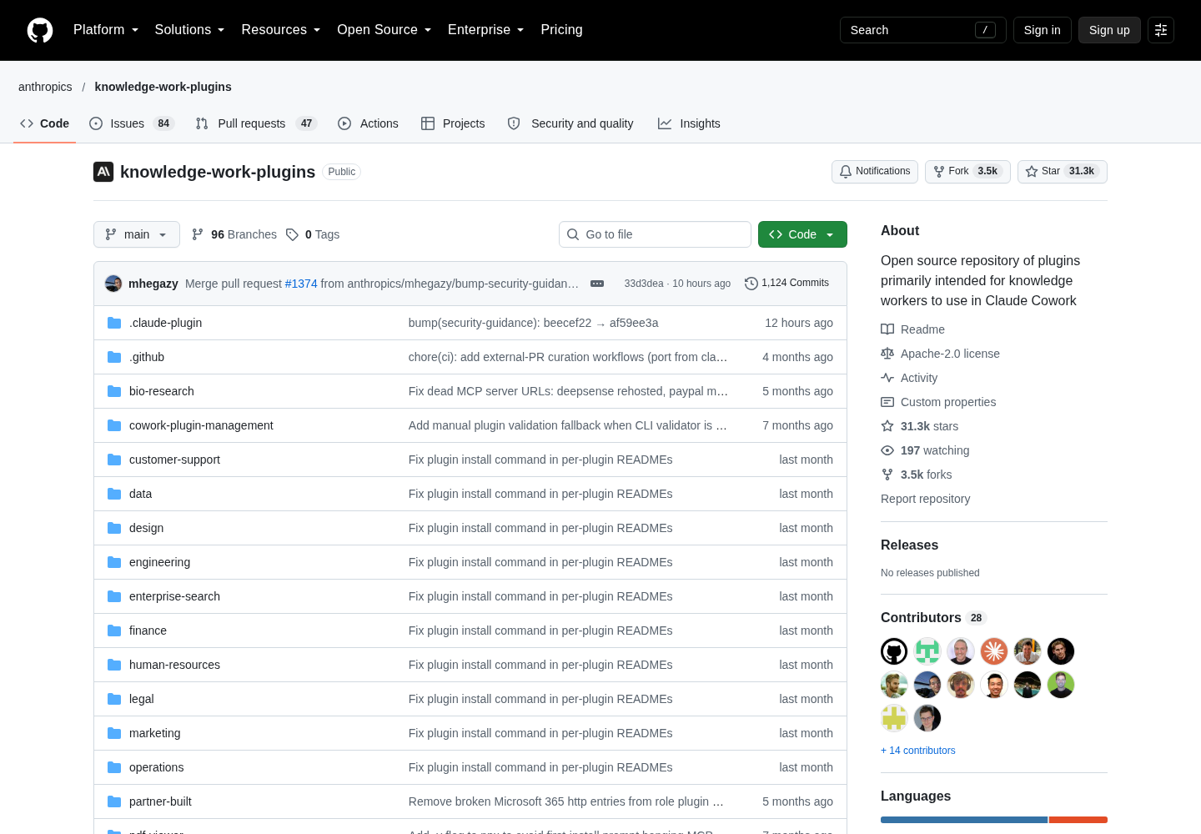Click the anthropics owner link
The image size is (1201, 834).
point(45,87)
